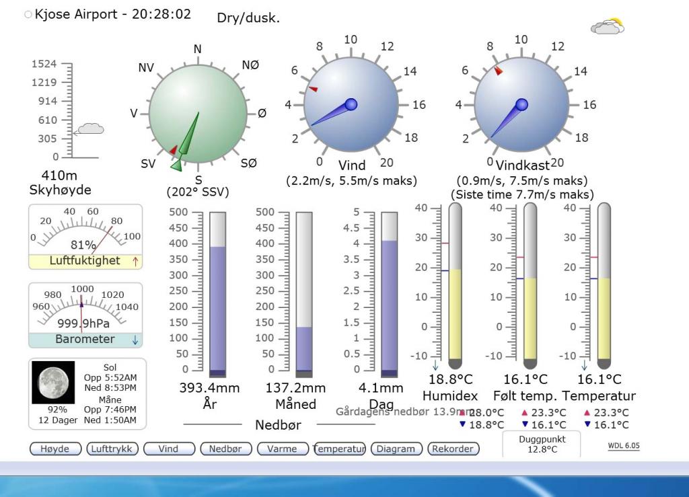Click the Vind speed gauge dial
689x497 pixels.
tap(351, 104)
